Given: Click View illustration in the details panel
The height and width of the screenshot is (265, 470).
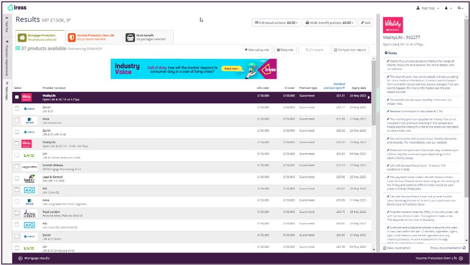Looking at the screenshot, I should pyautogui.click(x=397, y=248).
